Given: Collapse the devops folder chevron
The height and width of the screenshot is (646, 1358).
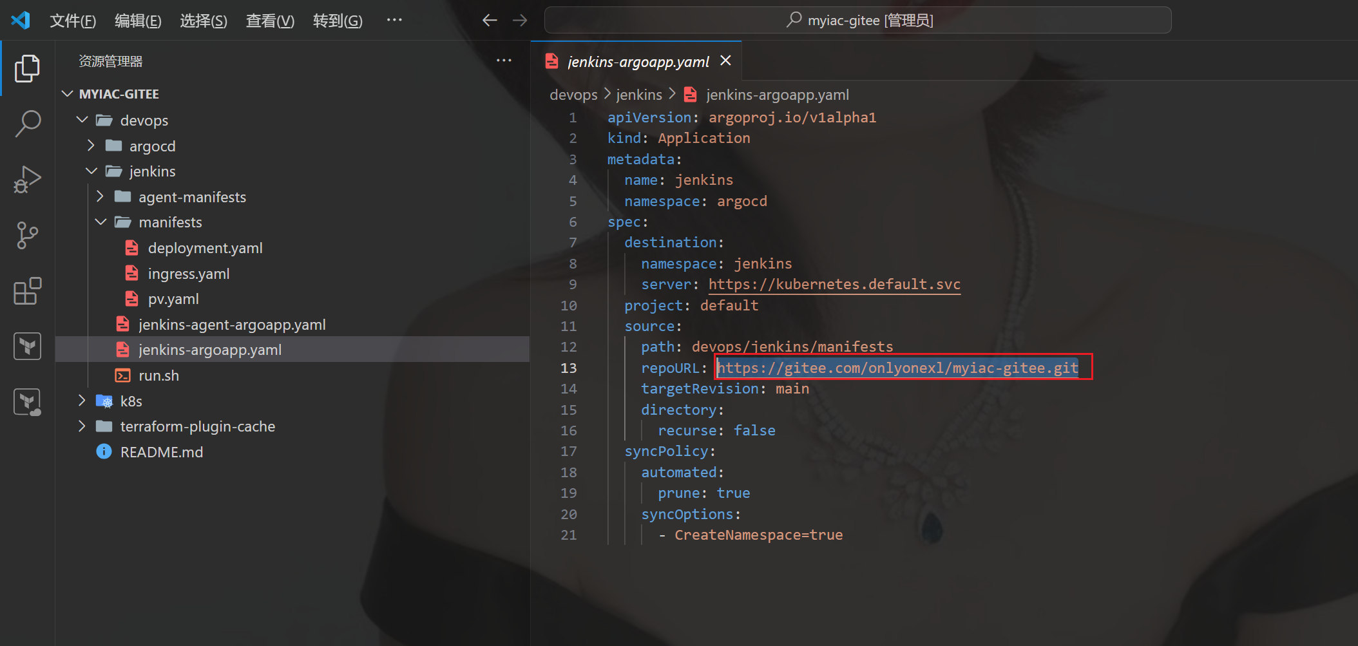Looking at the screenshot, I should pyautogui.click(x=82, y=120).
